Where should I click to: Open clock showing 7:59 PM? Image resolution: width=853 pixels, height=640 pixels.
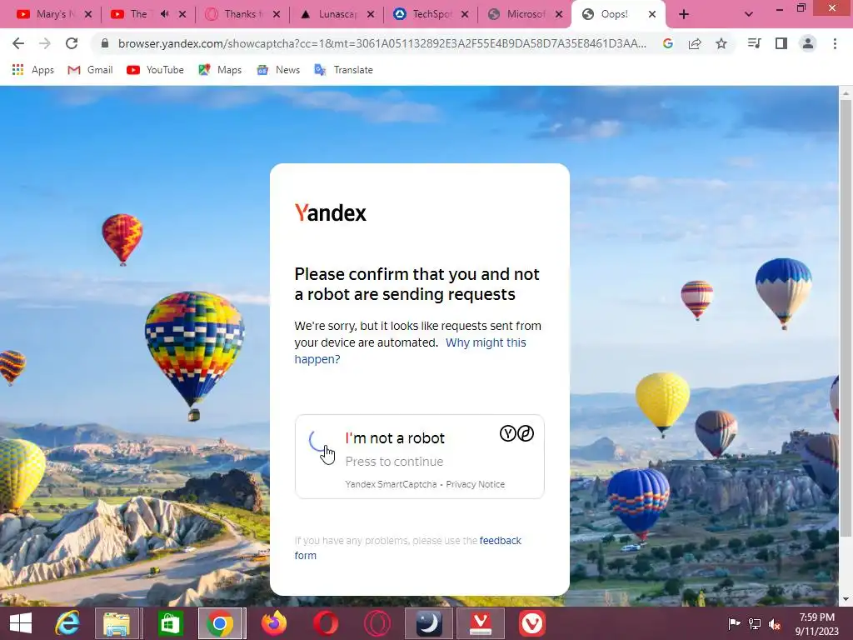coord(816,624)
